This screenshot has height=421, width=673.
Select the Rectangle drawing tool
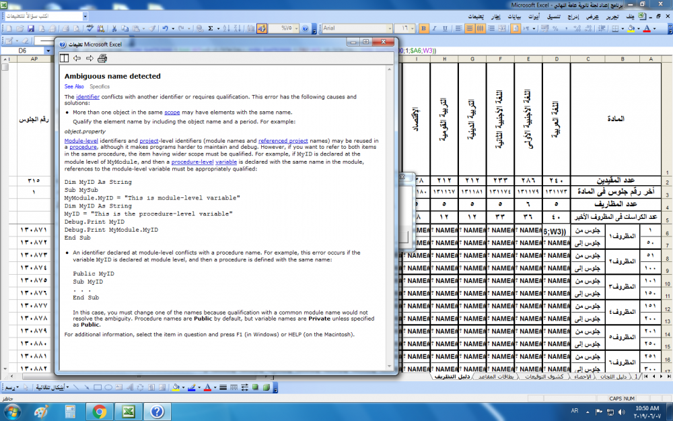(98, 387)
